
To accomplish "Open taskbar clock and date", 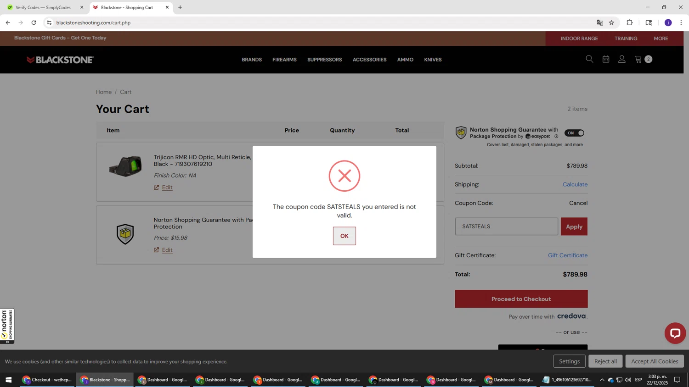I will 657,380.
